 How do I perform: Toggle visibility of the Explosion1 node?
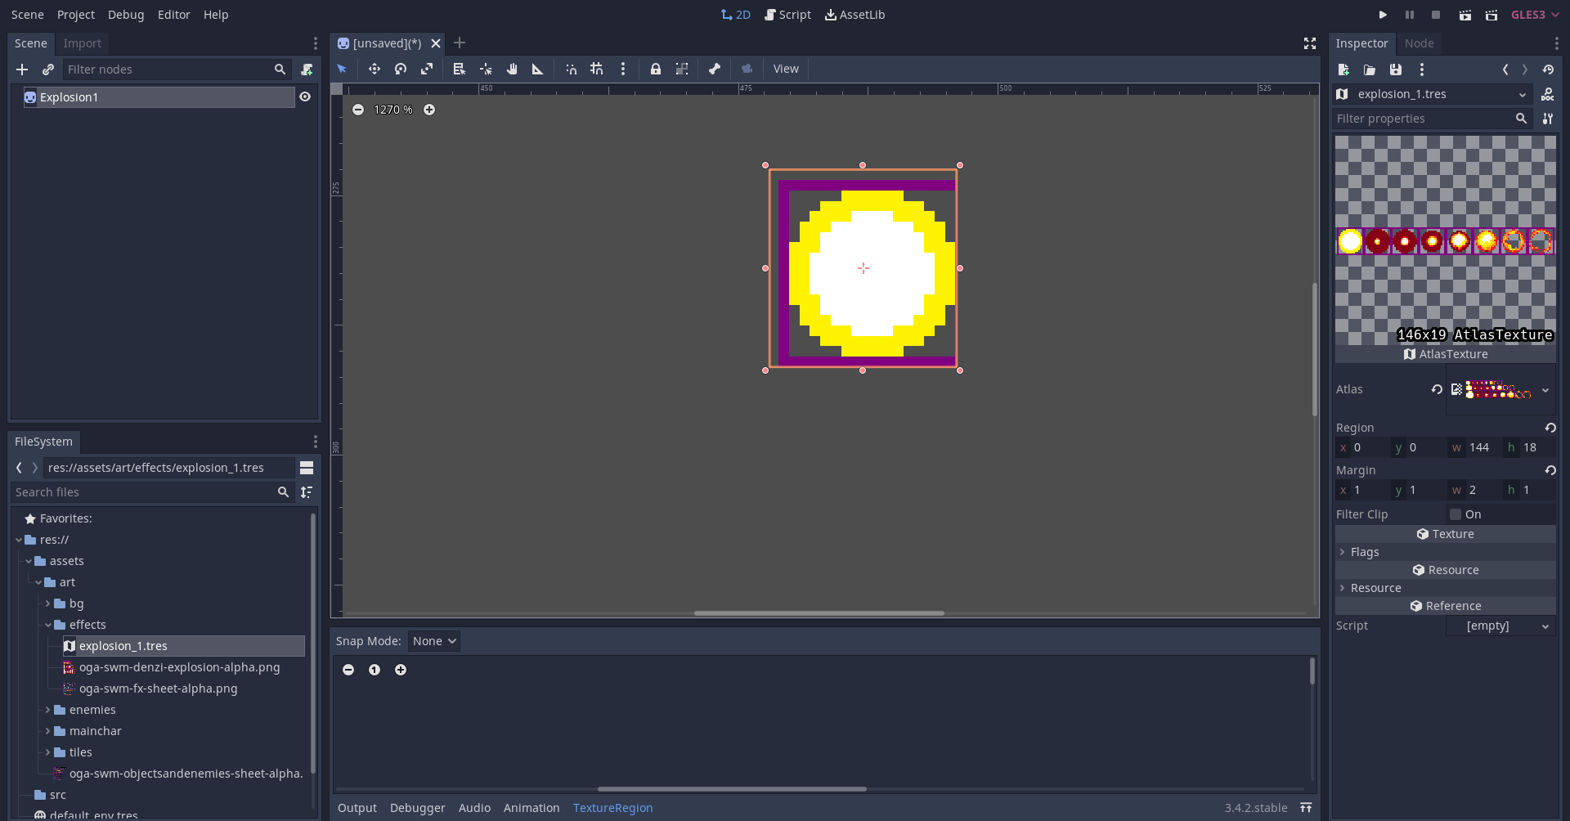click(x=305, y=96)
